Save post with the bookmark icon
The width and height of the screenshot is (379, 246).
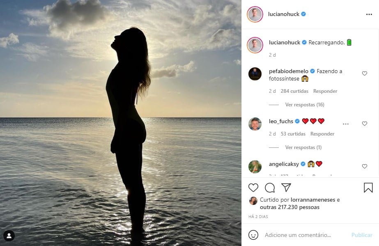click(368, 188)
